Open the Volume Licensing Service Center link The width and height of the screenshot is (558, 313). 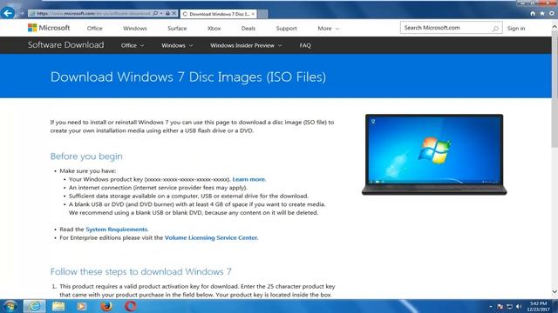[x=211, y=237]
